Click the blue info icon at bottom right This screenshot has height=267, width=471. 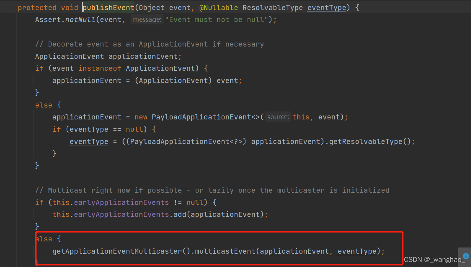[x=466, y=256]
